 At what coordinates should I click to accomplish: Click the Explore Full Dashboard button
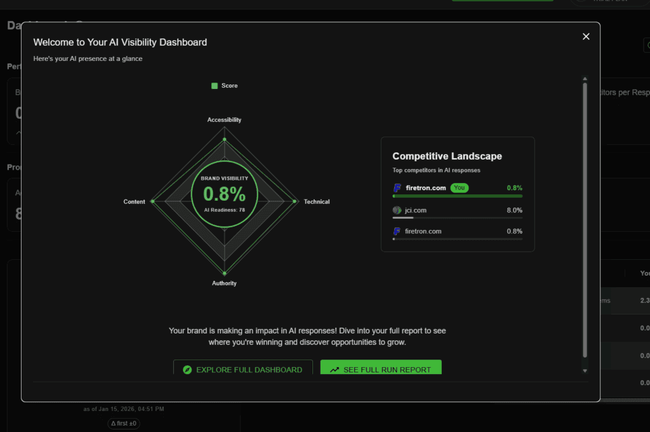click(x=243, y=367)
